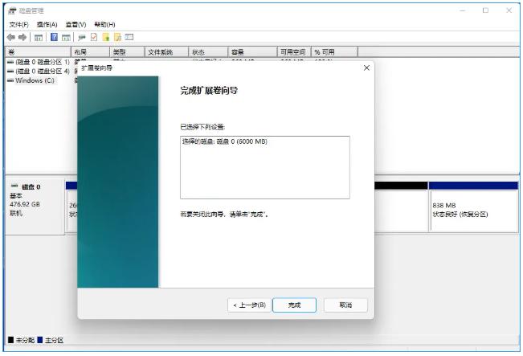Sort by the 类型 column header
This screenshot has height=356, width=523.
[127, 52]
